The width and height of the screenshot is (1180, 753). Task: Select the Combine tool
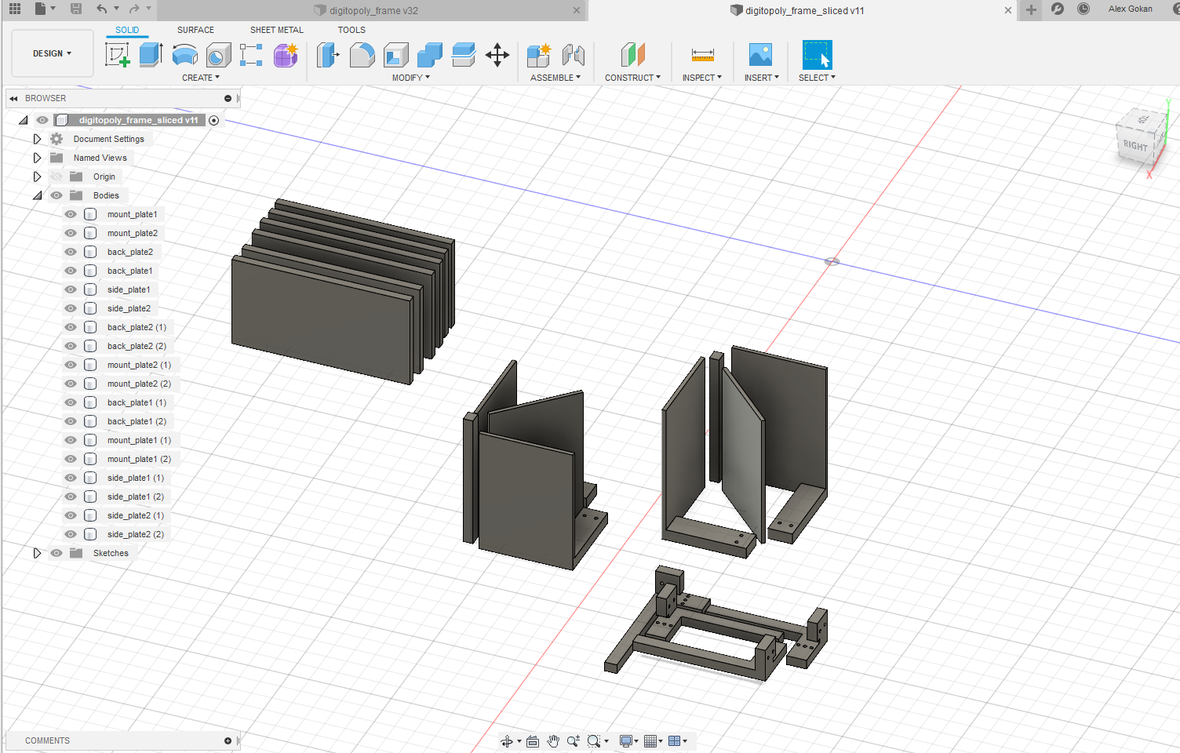[x=430, y=55]
